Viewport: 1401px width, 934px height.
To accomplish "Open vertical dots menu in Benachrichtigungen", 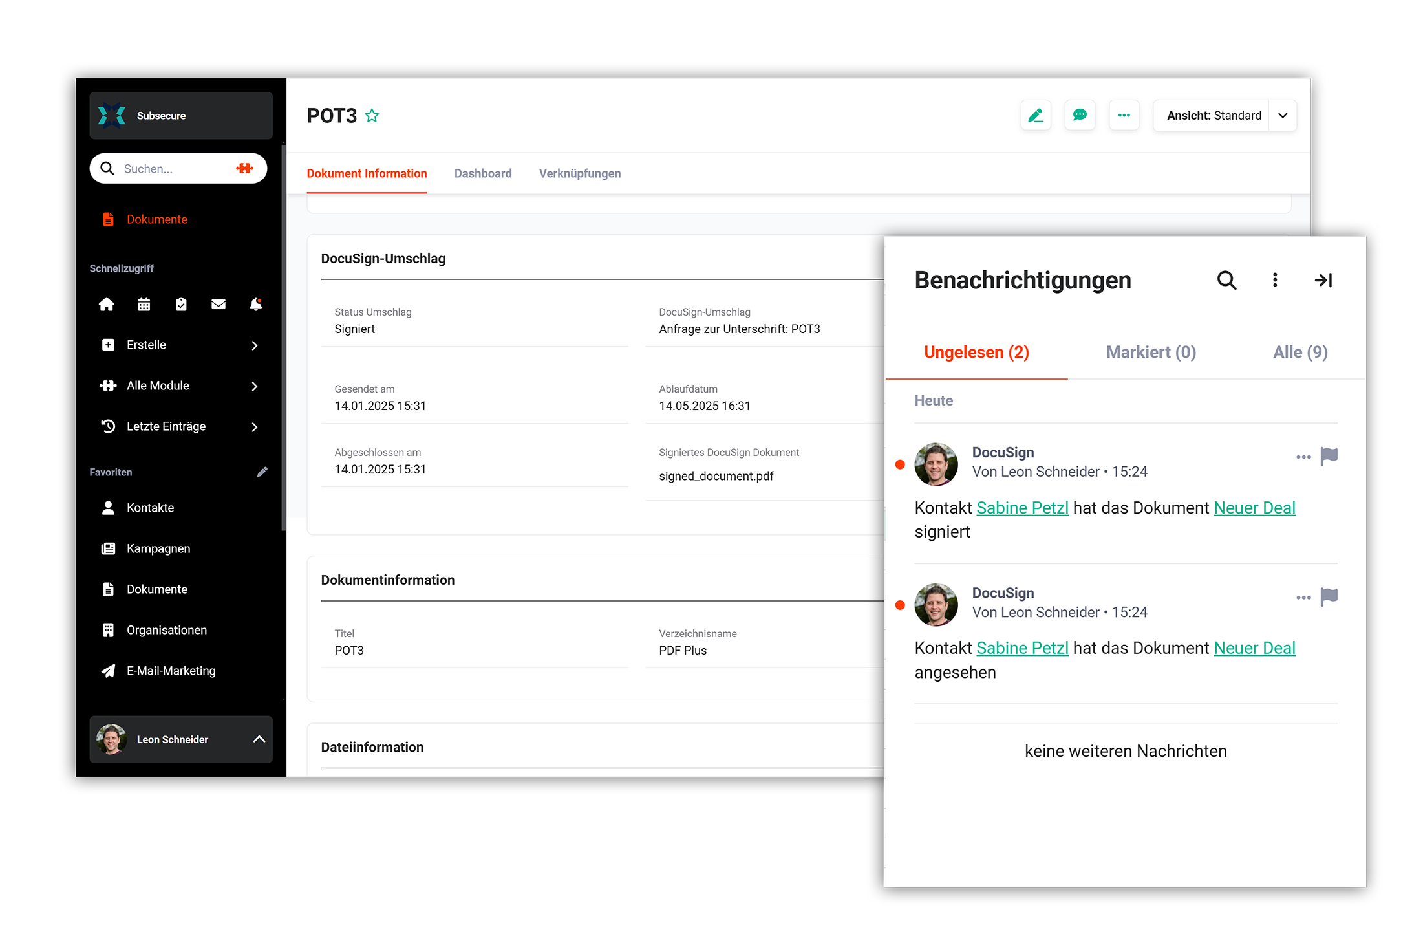I will 1274,280.
